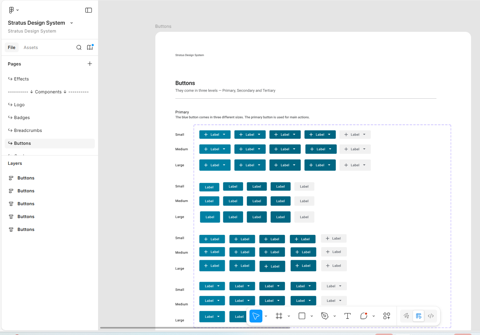Open the libraries book icon
The image size is (480, 335).
click(x=90, y=47)
